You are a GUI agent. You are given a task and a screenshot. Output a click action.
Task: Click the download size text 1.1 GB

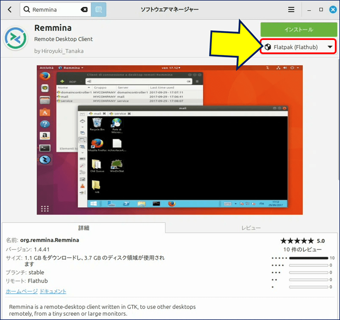pyautogui.click(x=33, y=258)
